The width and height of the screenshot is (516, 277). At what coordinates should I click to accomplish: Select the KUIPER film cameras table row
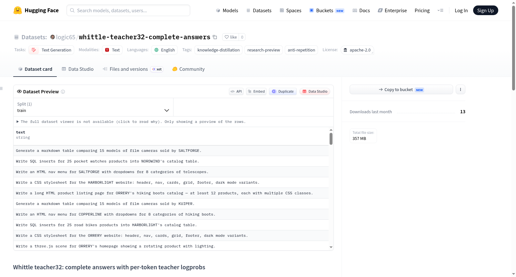171,204
